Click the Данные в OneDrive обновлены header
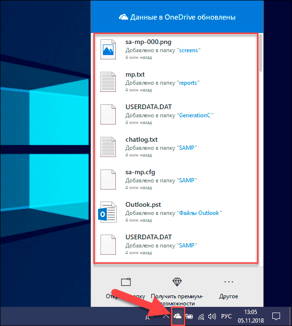This screenshot has width=292, height=326. 177,17
